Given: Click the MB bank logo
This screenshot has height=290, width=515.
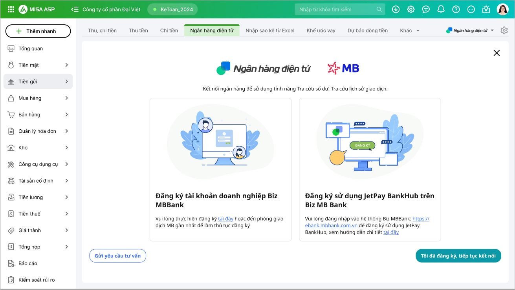Looking at the screenshot, I should 343,69.
